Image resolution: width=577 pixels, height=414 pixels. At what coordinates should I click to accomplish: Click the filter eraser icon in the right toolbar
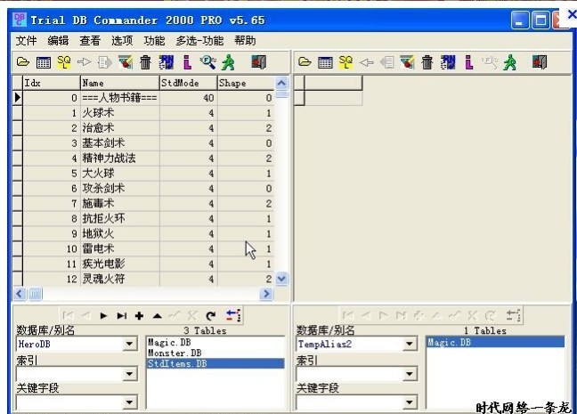[407, 62]
